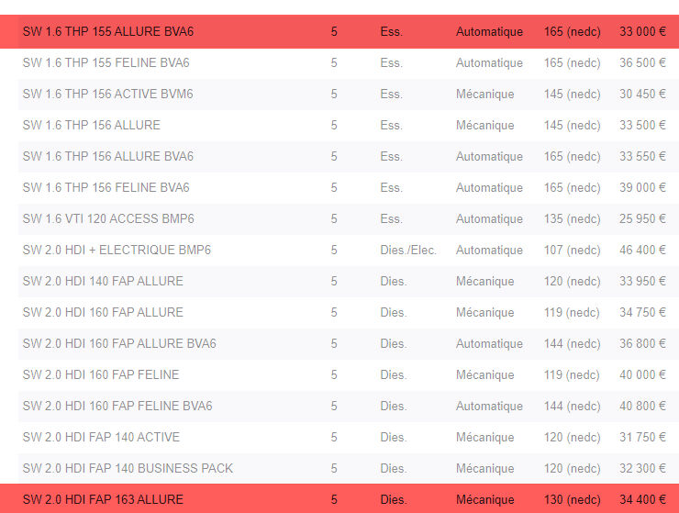Choose SW 1.6 THP 156 ACTIVE BVM6
The image size is (679, 513).
[x=349, y=94]
